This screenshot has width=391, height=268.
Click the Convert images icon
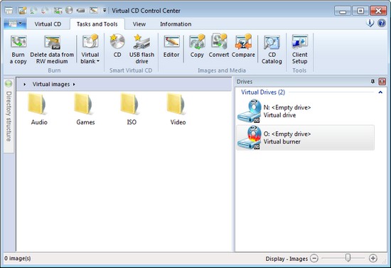point(219,46)
